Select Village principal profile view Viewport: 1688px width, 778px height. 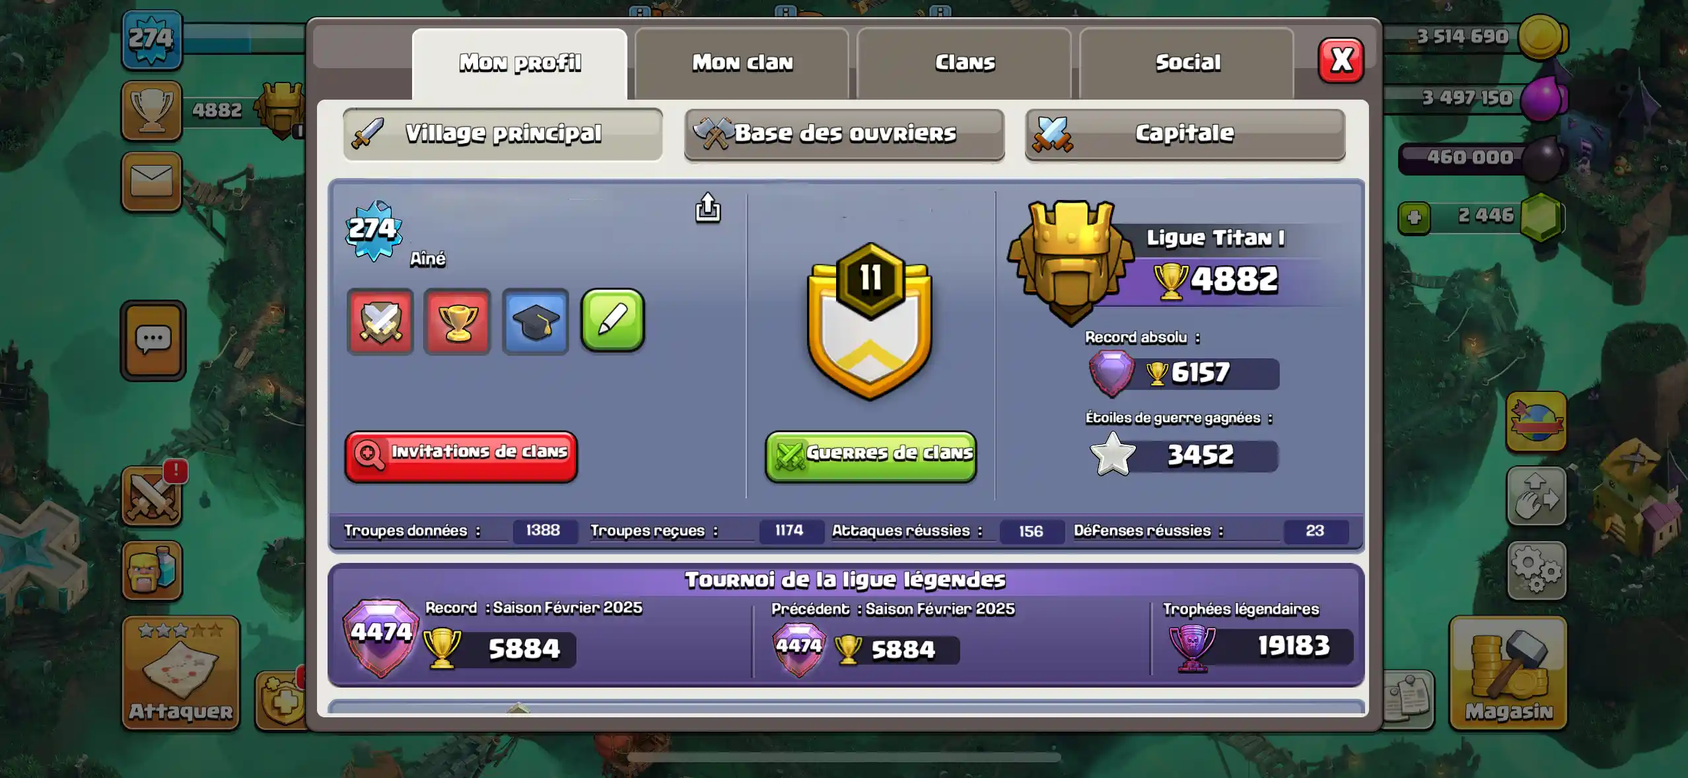(x=503, y=134)
